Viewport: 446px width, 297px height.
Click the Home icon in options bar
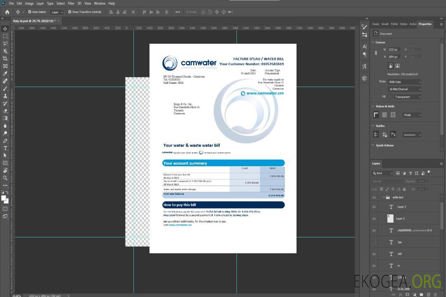[x=7, y=12]
